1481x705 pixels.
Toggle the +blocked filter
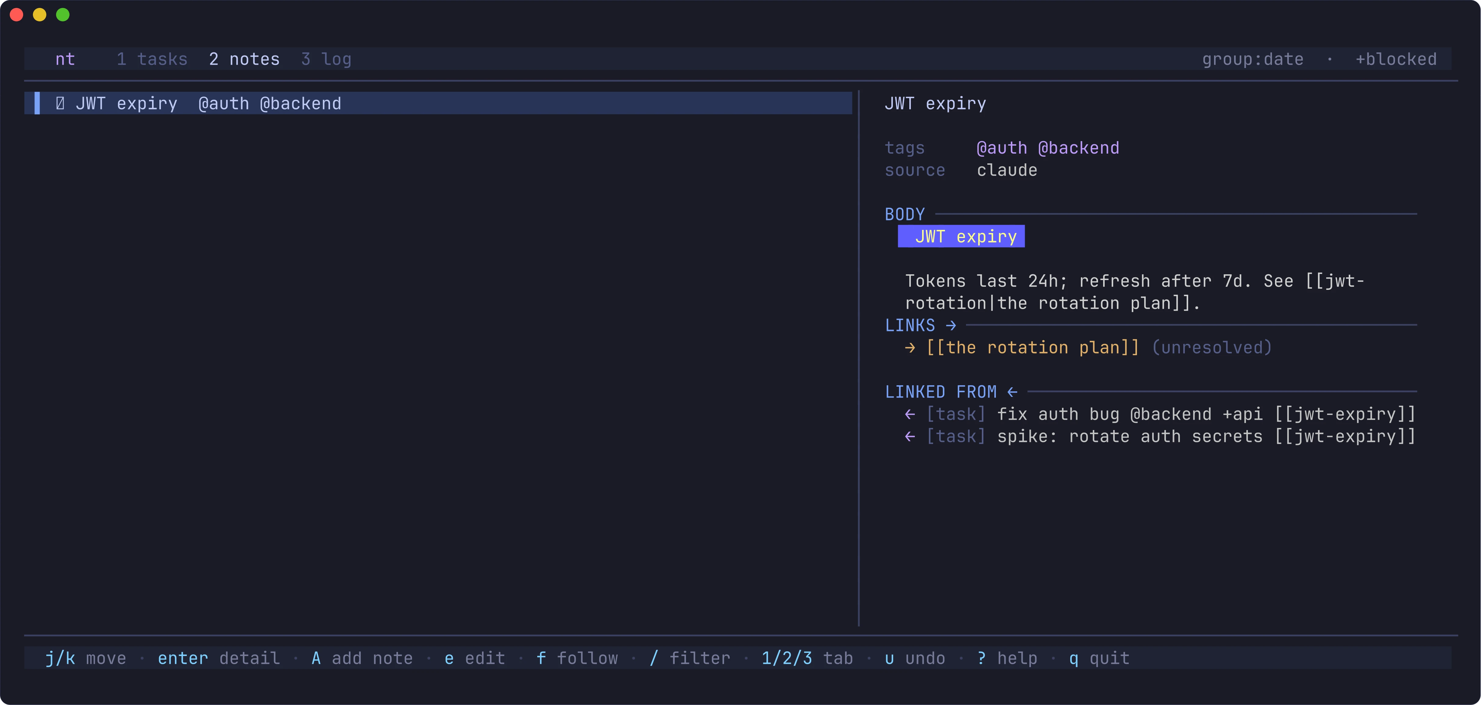pyautogui.click(x=1396, y=59)
